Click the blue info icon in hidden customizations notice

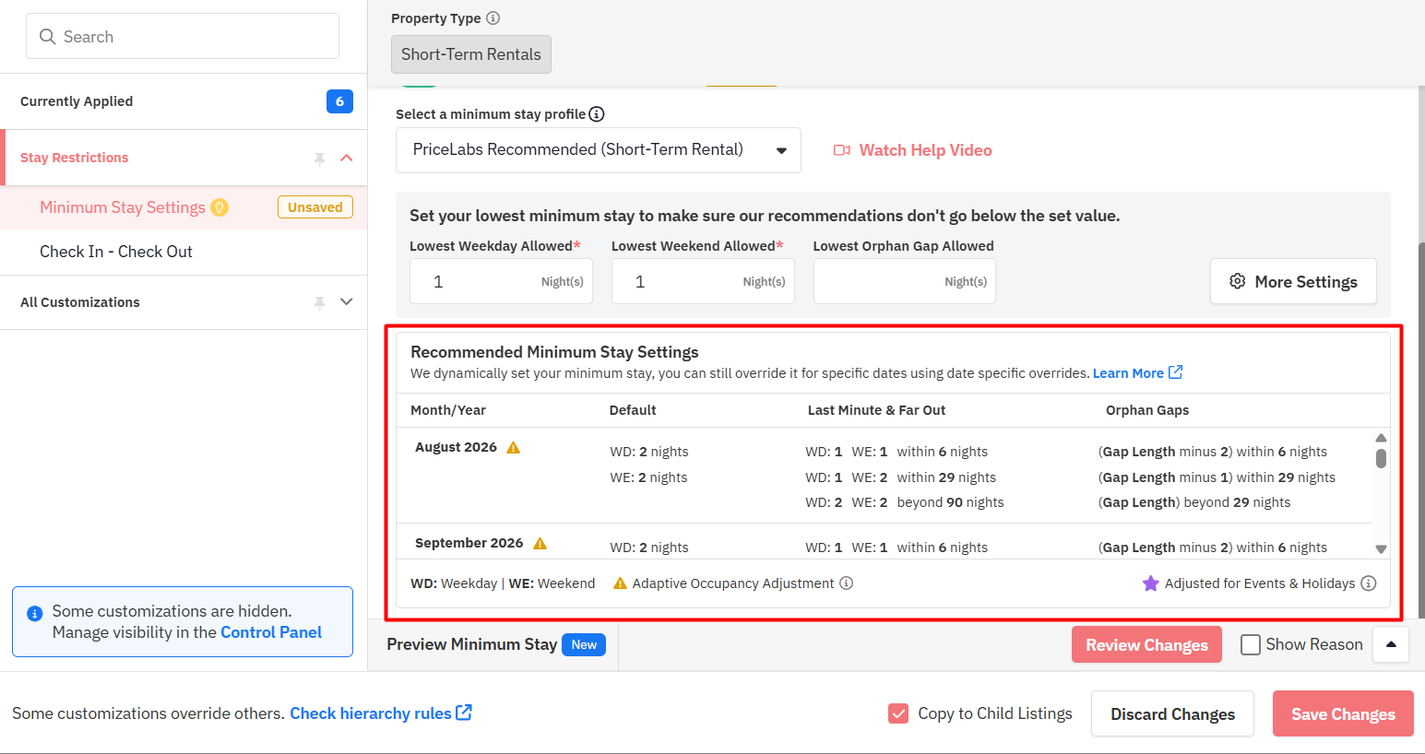[35, 613]
